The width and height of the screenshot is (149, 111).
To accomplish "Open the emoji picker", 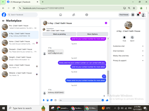I will pos(103,100).
